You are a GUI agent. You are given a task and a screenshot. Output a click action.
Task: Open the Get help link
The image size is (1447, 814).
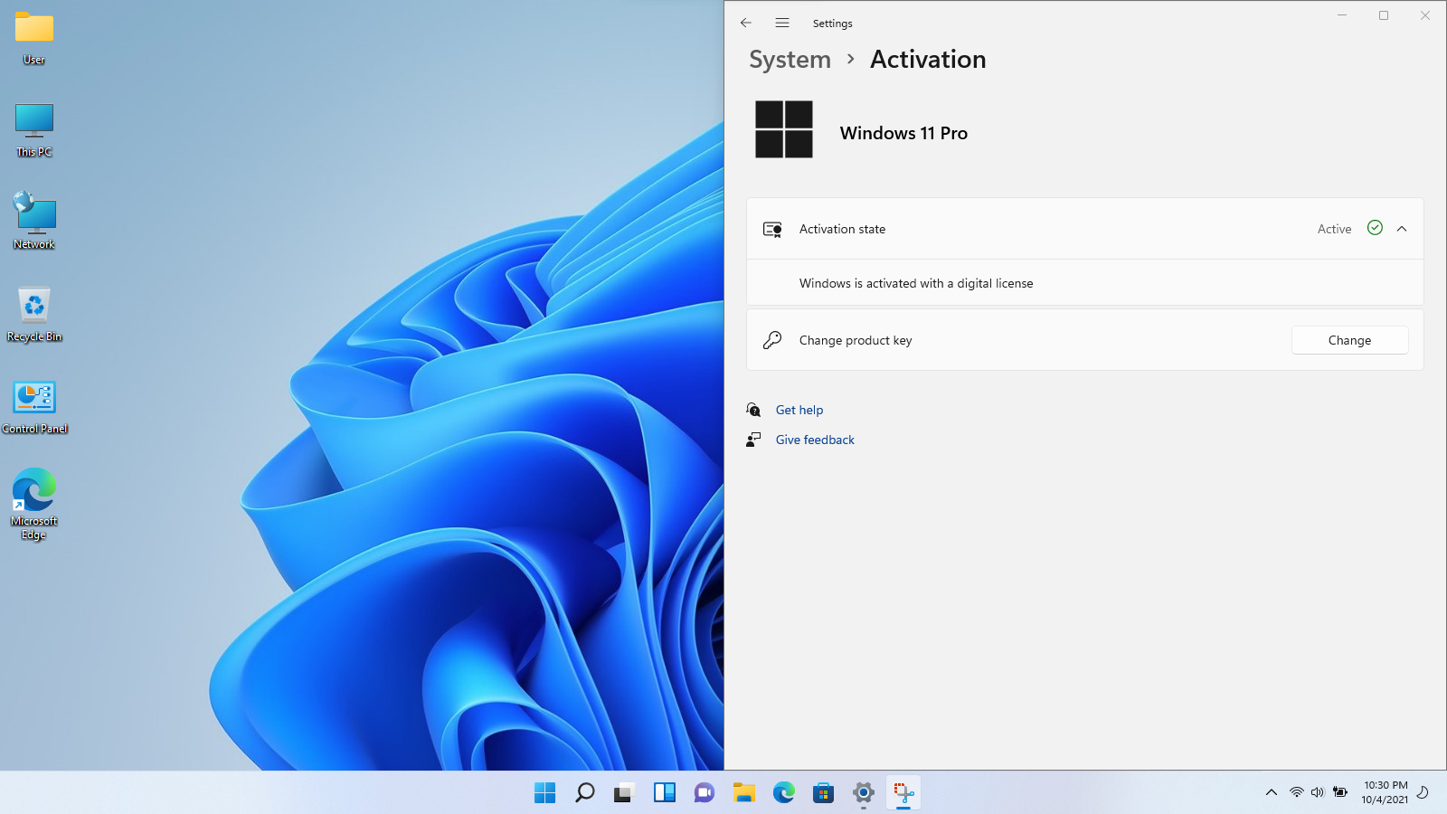pyautogui.click(x=799, y=410)
